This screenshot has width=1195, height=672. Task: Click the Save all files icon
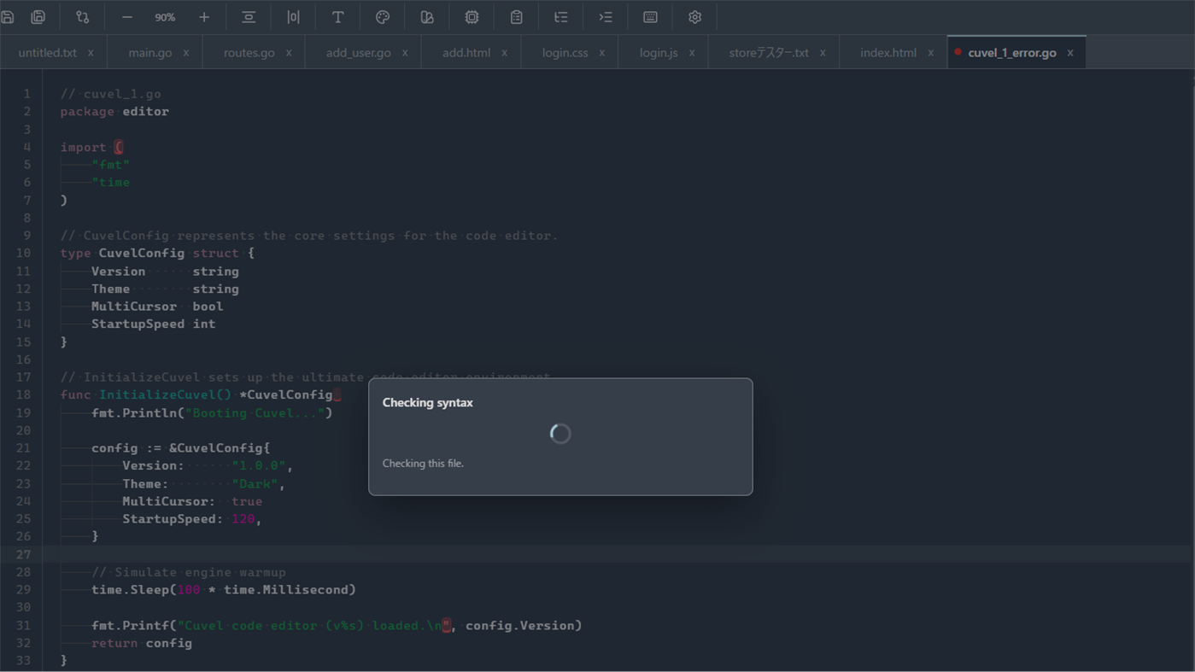tap(38, 17)
